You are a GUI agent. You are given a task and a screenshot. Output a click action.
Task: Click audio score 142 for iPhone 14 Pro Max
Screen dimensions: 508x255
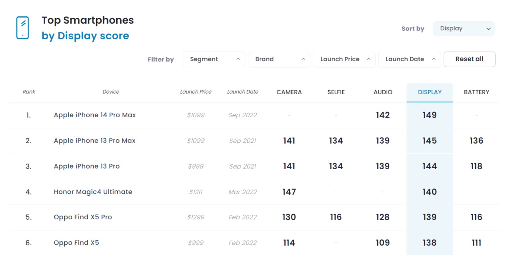(x=383, y=115)
